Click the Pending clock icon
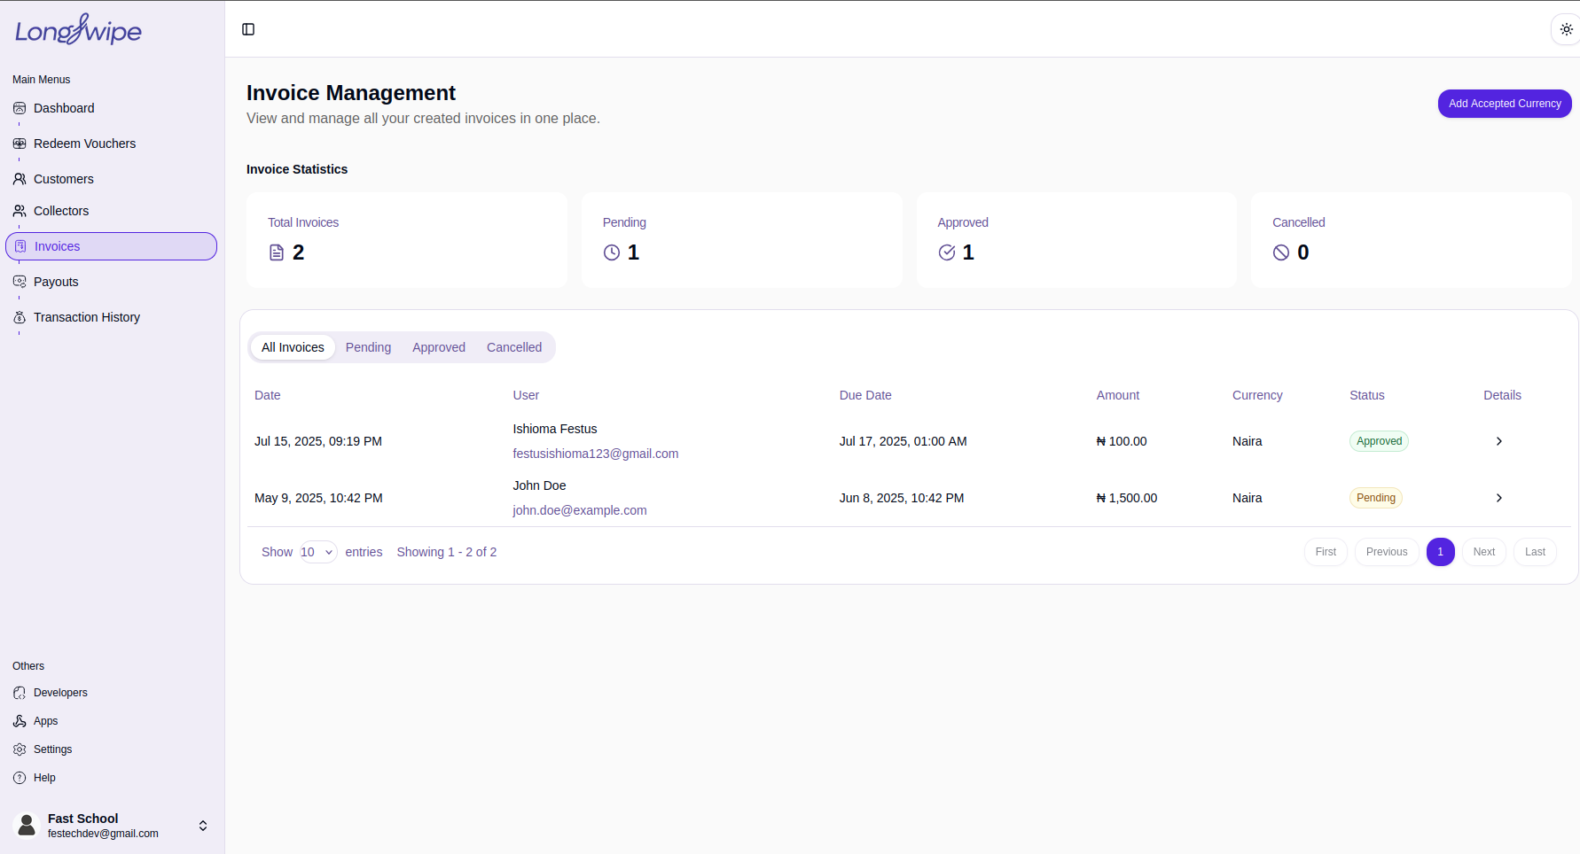Screen dimensions: 1580x854 (x=612, y=252)
